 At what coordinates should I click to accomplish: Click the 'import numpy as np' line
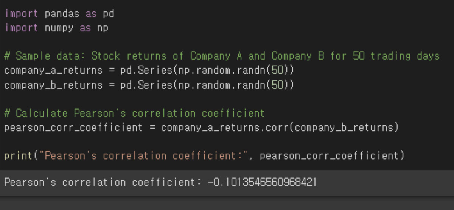(56, 28)
